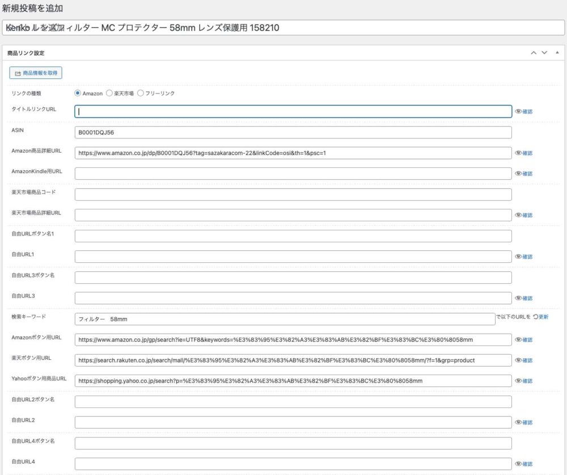Click eye icon beside Amazonボタン用URL field
Image resolution: width=567 pixels, height=475 pixels.
[x=518, y=340]
